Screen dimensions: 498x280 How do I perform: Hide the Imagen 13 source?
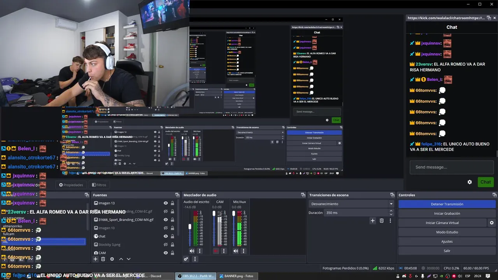(x=166, y=203)
